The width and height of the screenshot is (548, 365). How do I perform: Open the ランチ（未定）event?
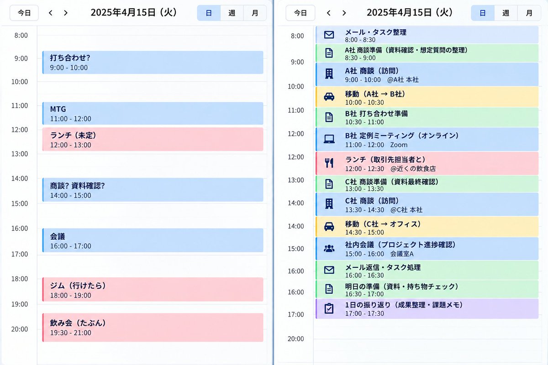pyautogui.click(x=153, y=139)
